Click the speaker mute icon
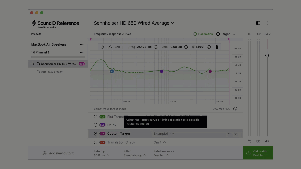The width and height of the screenshot is (301, 169). coord(267,141)
